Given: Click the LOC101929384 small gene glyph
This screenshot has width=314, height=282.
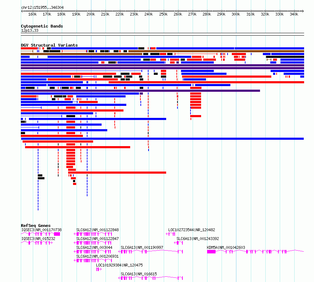Looking at the screenshot, I should (99, 269).
